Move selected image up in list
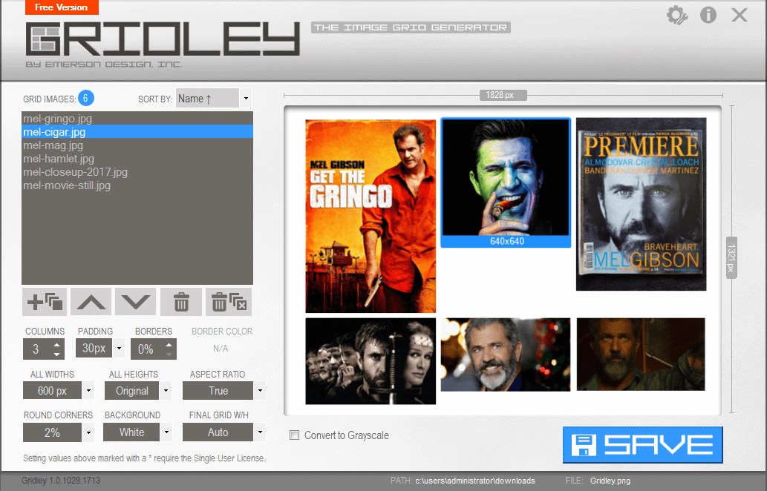Image resolution: width=767 pixels, height=491 pixels. (x=91, y=302)
